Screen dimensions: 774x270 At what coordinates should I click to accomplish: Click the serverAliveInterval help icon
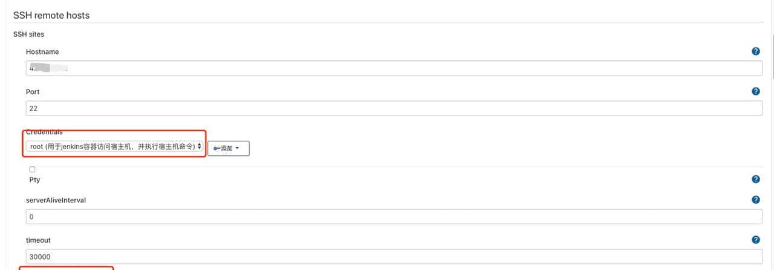755,200
